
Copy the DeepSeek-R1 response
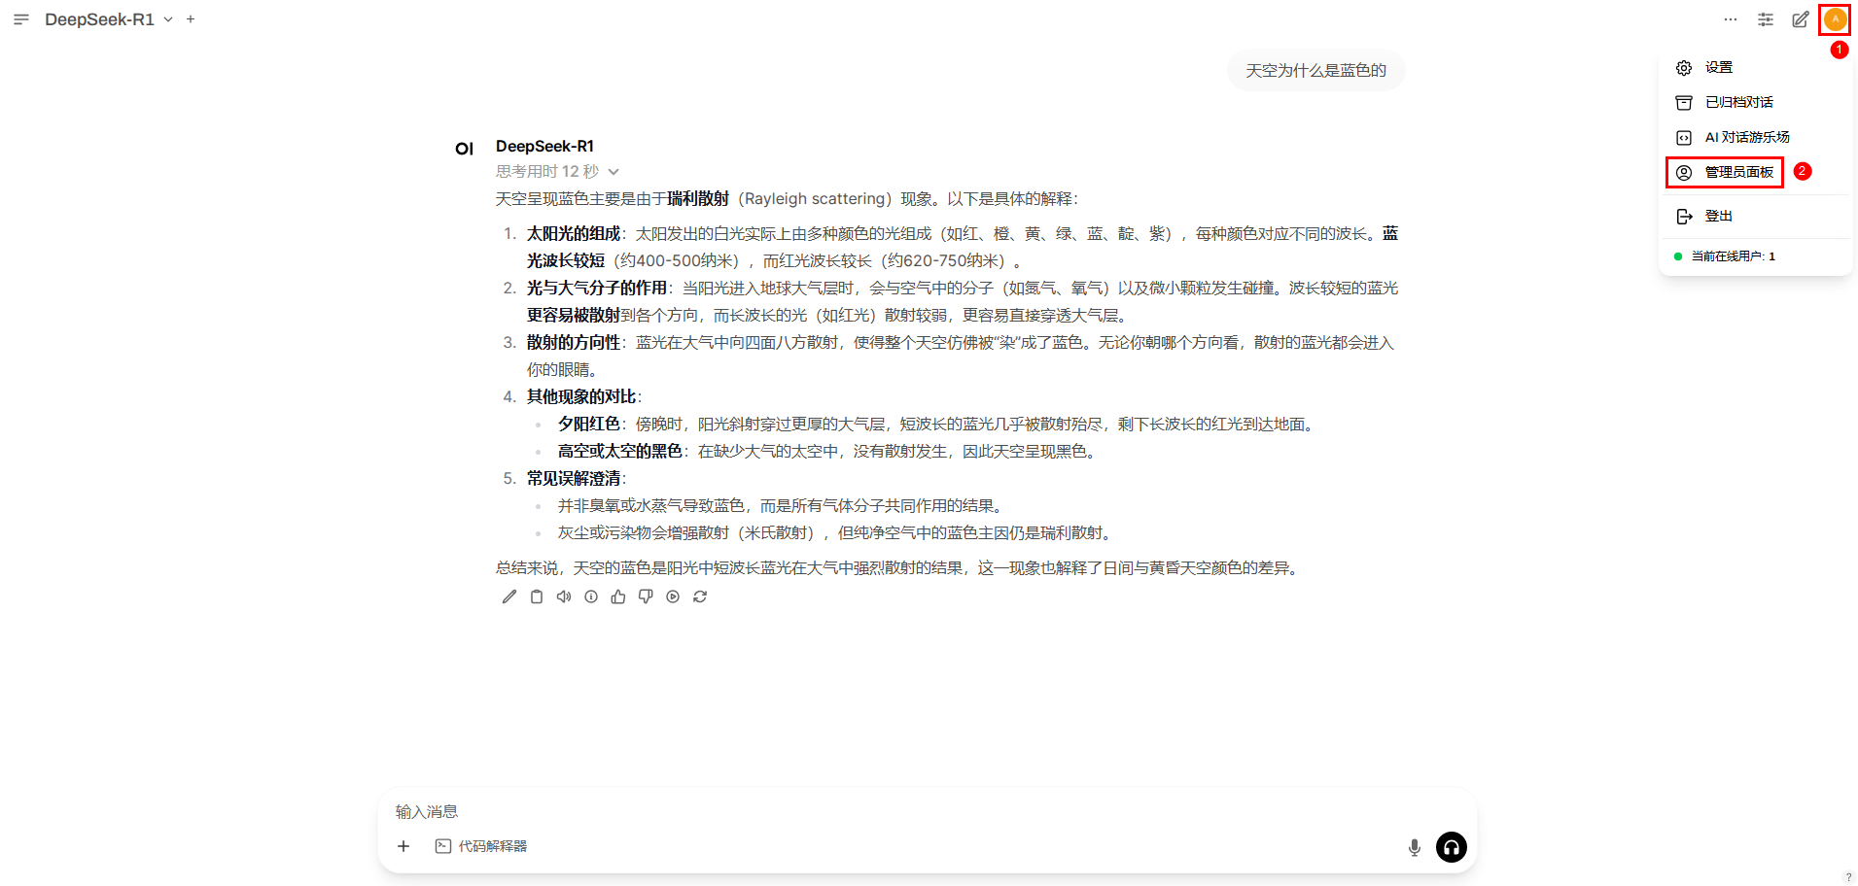tap(536, 596)
